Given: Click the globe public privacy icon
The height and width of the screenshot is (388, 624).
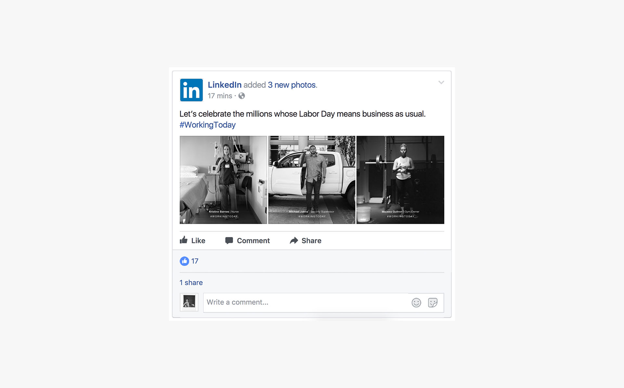Looking at the screenshot, I should pos(241,96).
